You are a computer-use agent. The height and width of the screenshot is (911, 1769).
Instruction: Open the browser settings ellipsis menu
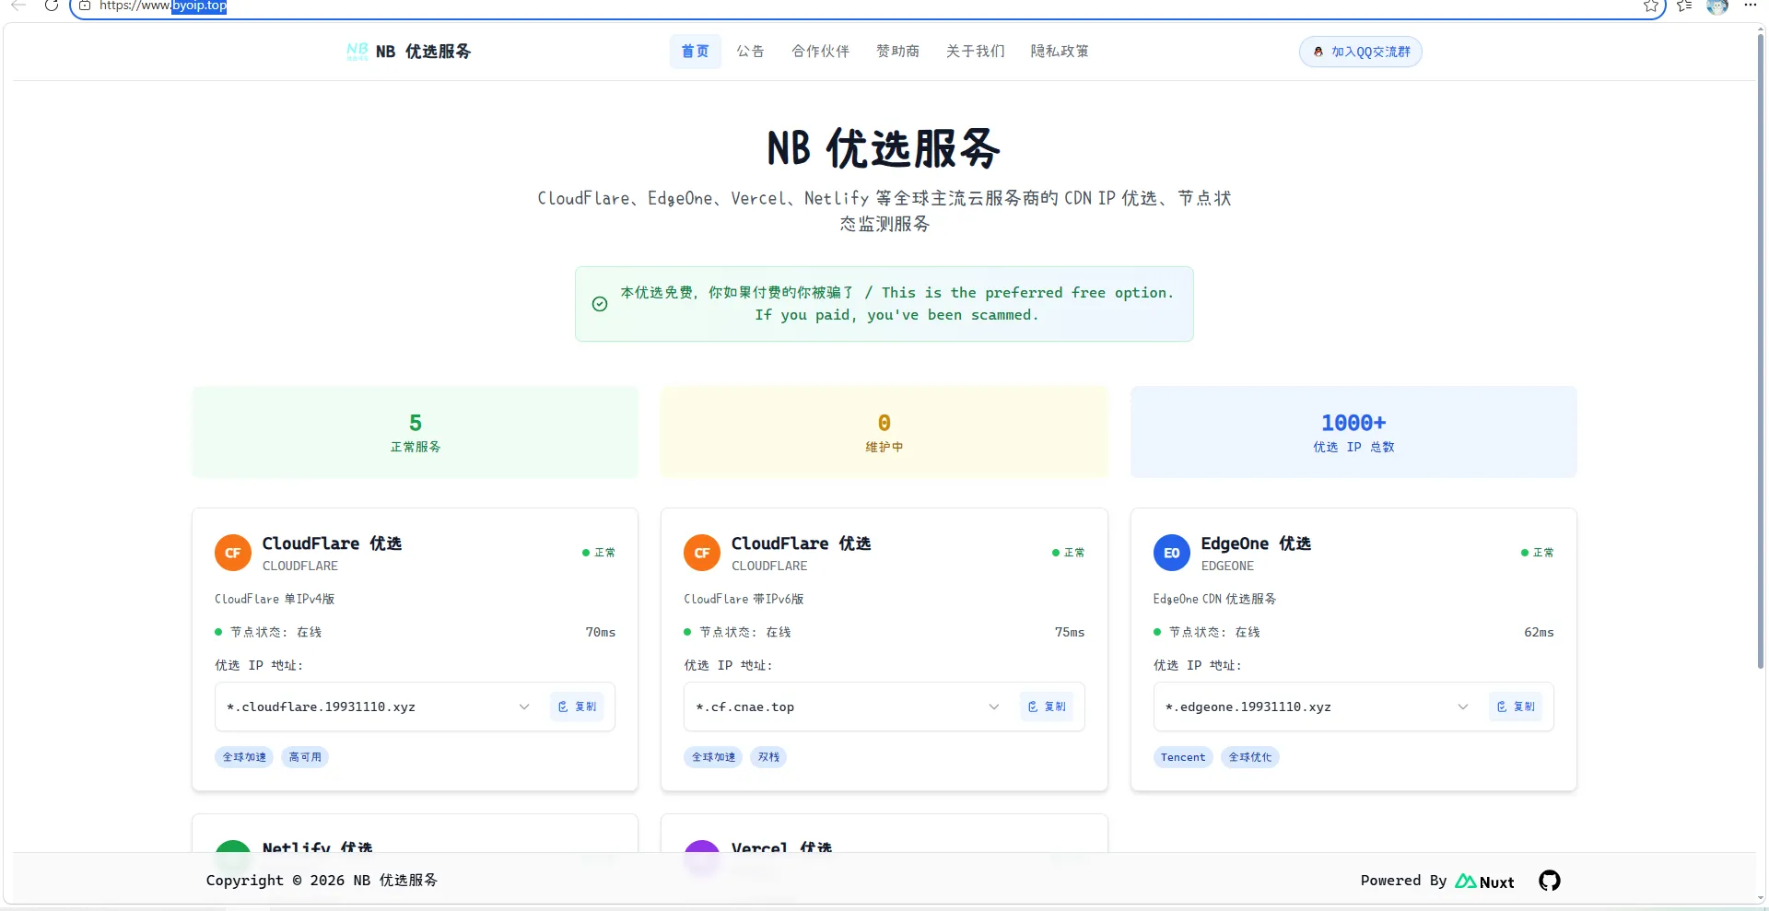[1751, 6]
